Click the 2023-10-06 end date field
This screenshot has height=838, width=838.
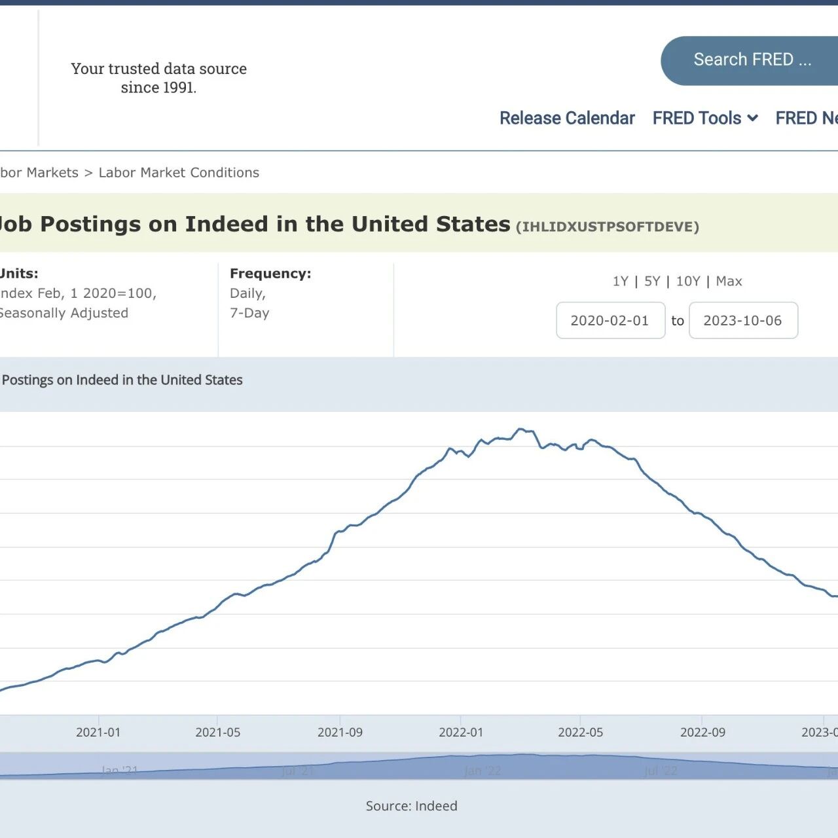743,320
